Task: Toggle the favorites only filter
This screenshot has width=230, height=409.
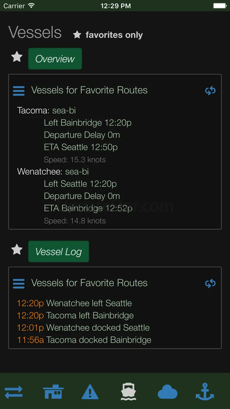Action: click(x=108, y=35)
